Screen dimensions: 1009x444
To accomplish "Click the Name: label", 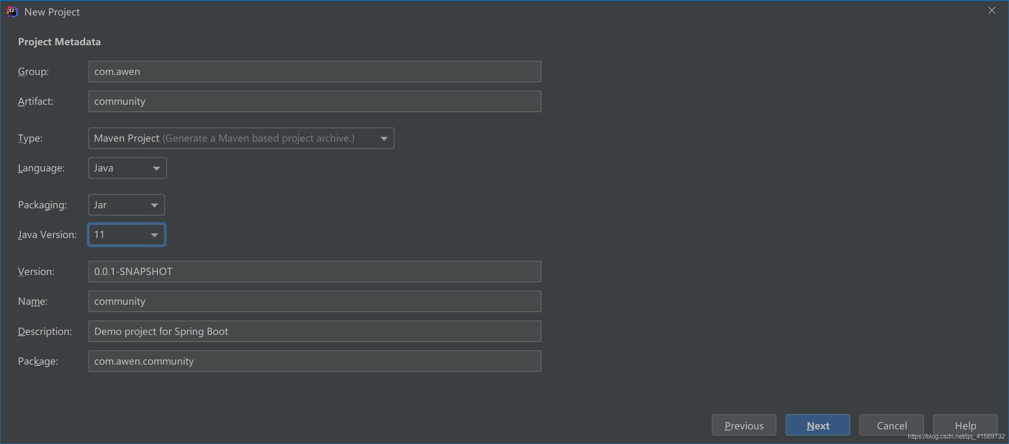I will 33,301.
